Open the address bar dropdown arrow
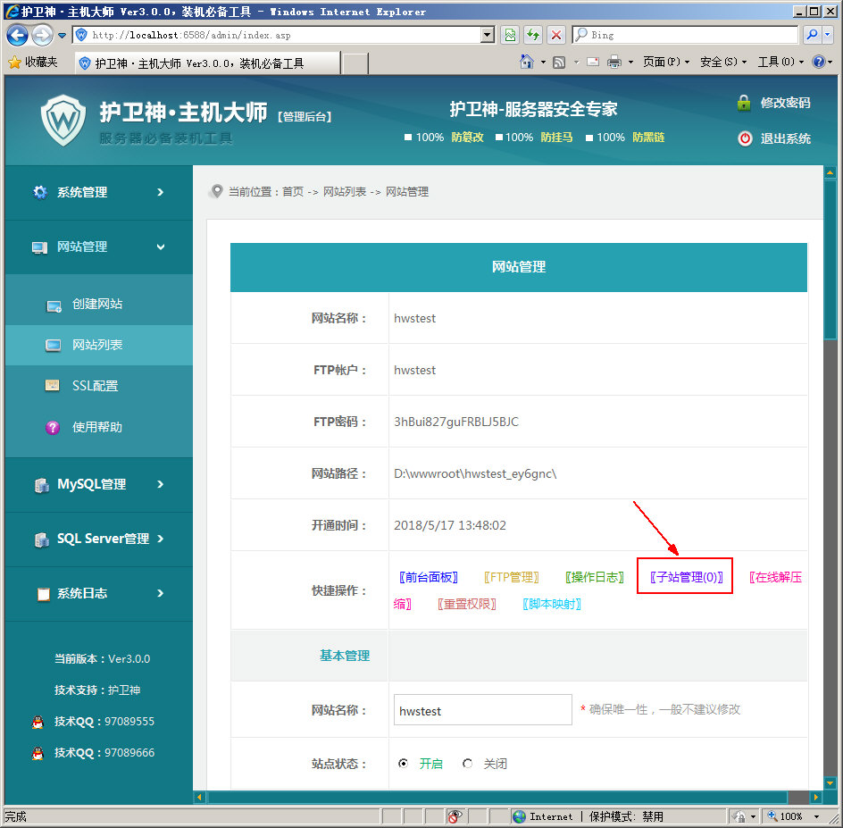 [488, 35]
